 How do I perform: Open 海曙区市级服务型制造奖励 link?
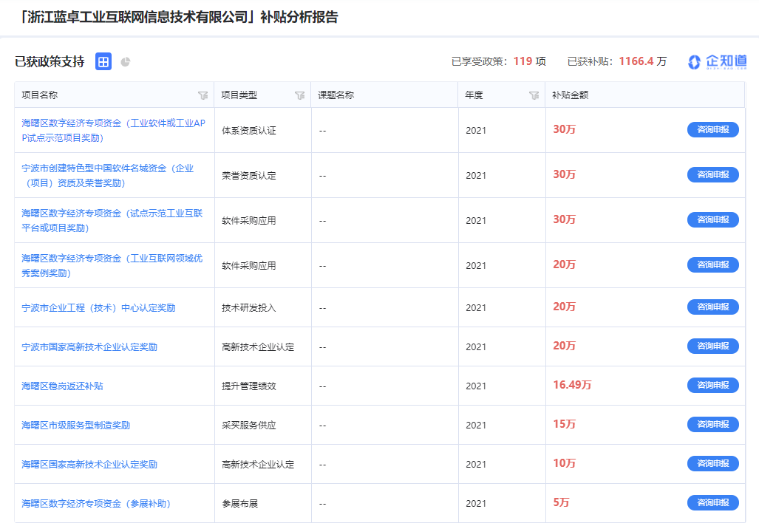click(76, 426)
